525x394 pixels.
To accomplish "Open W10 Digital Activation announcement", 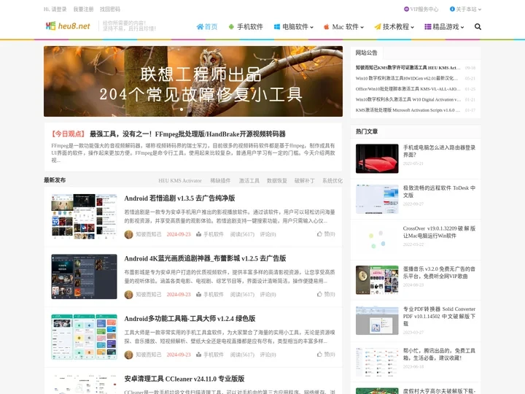I will coord(408,99).
